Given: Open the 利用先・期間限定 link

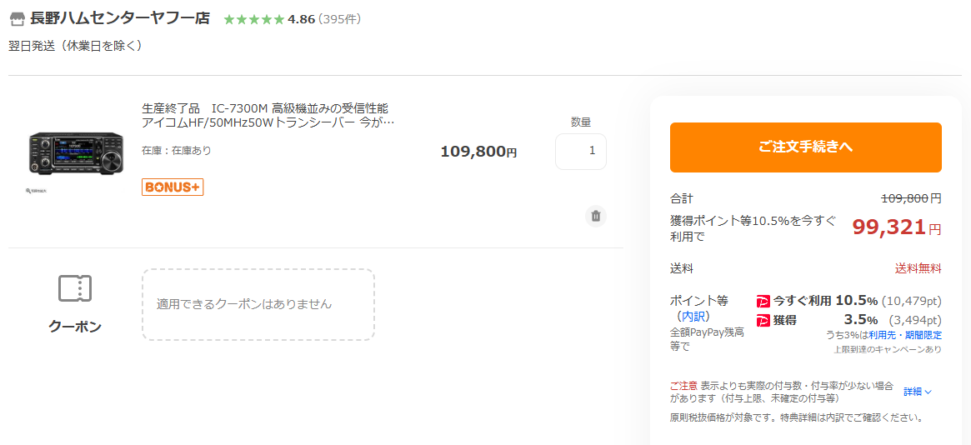Looking at the screenshot, I should pos(905,335).
